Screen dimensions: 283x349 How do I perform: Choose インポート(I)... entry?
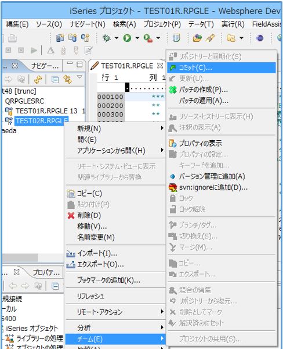click(115, 253)
